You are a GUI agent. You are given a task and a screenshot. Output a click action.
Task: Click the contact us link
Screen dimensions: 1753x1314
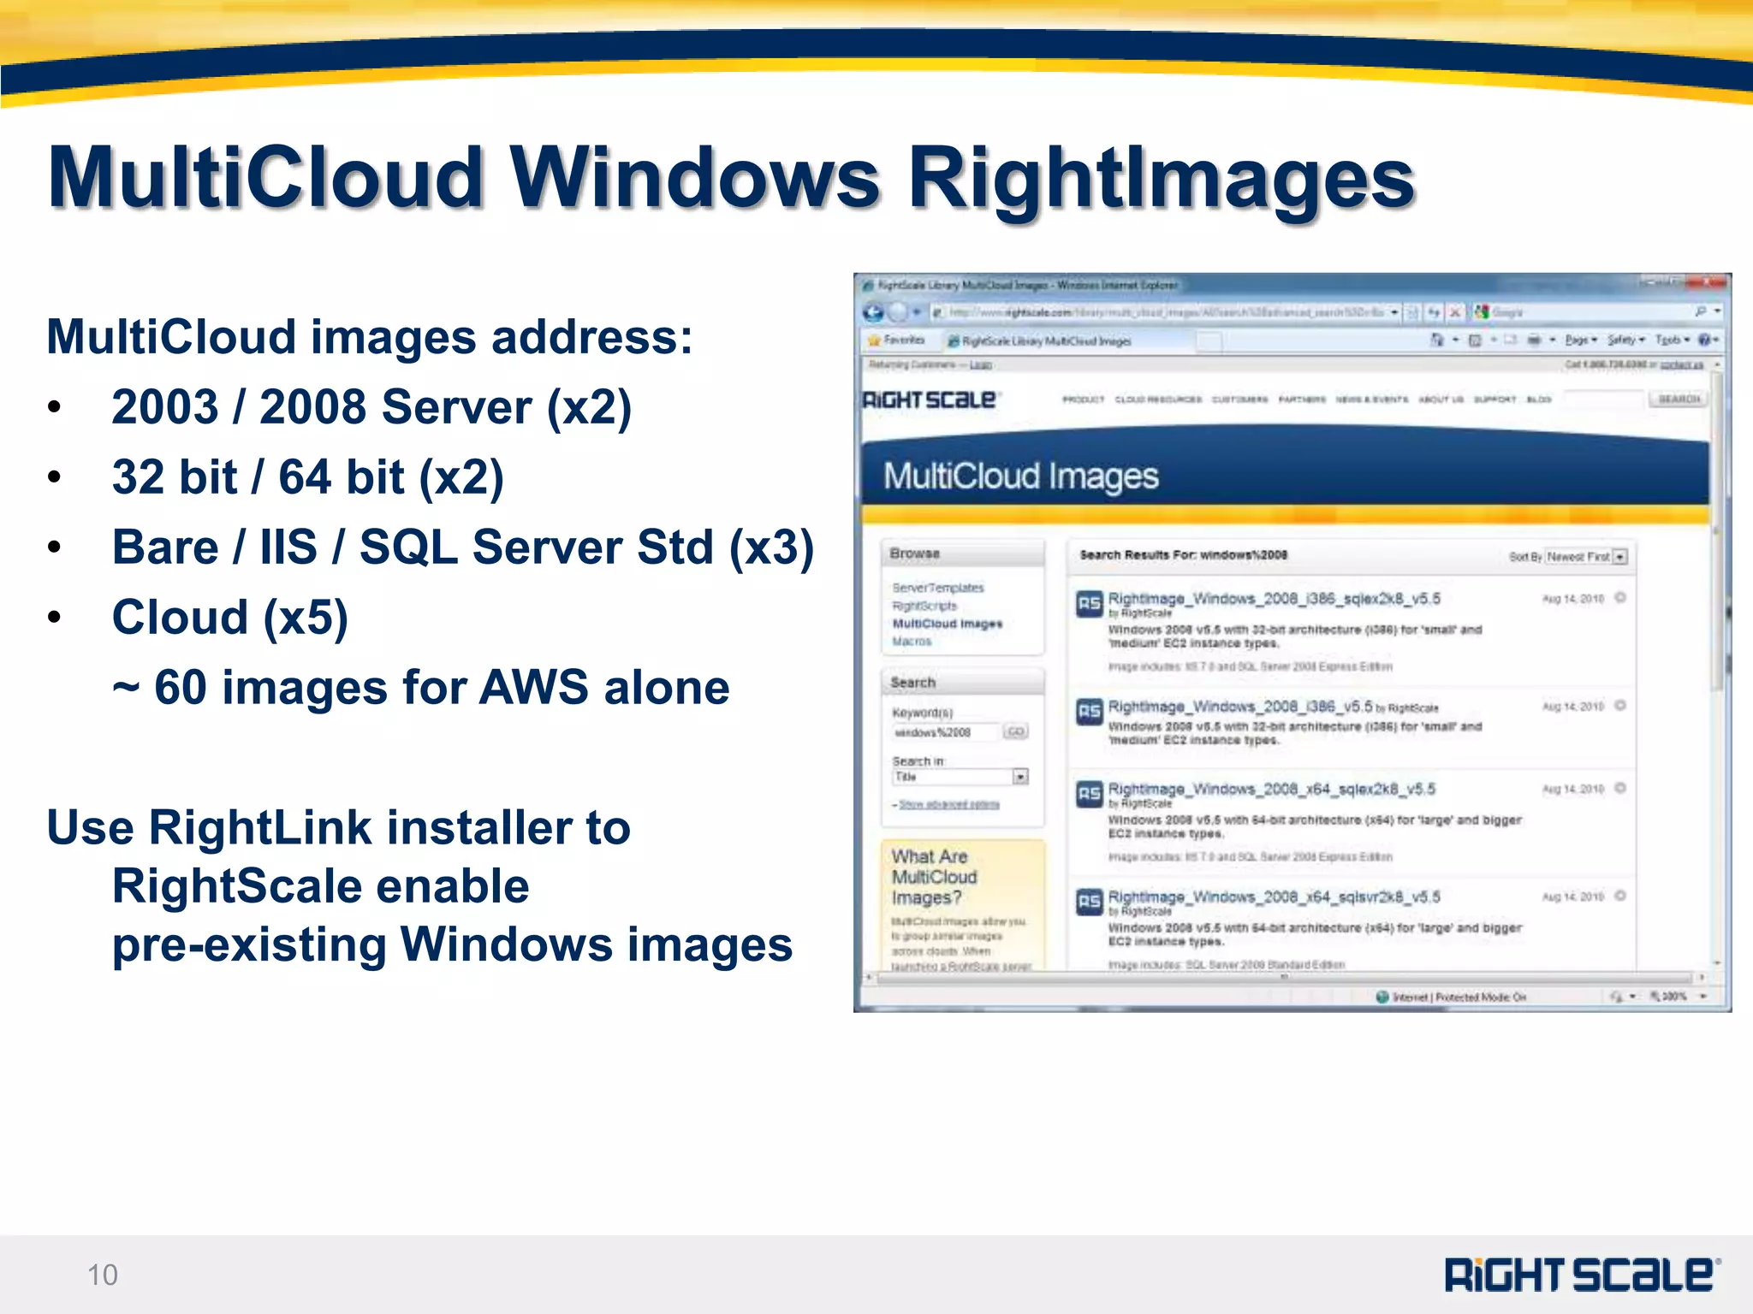(1683, 365)
